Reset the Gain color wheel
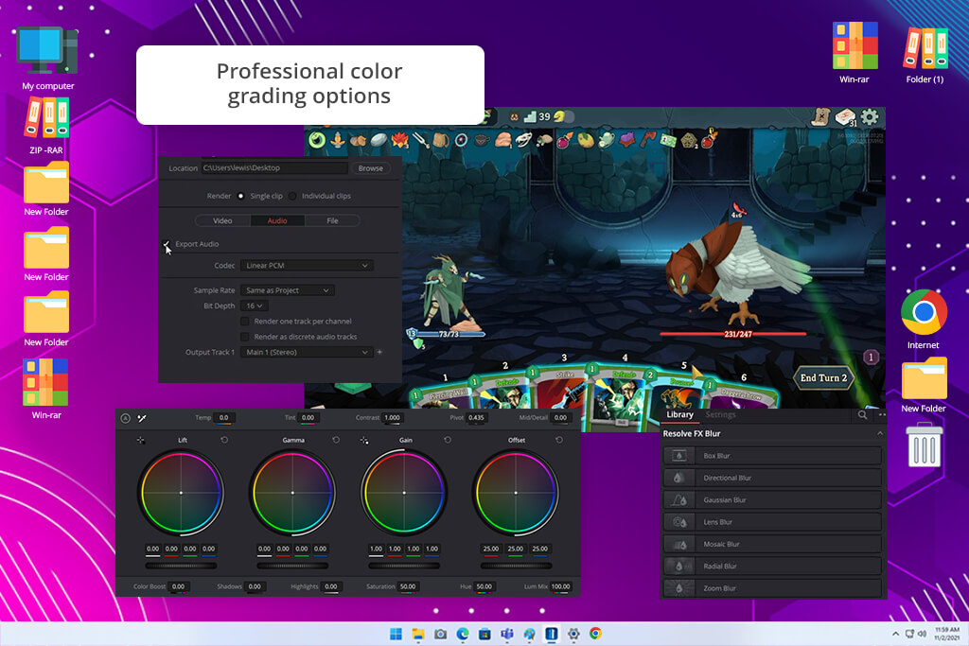This screenshot has height=646, width=969. pos(448,440)
